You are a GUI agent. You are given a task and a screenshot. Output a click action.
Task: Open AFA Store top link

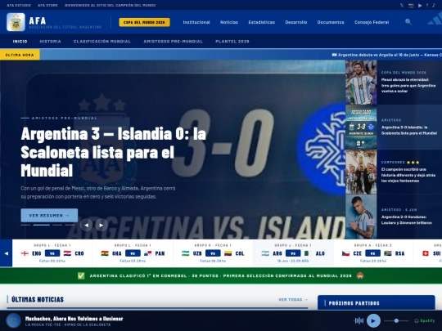(x=47, y=6)
